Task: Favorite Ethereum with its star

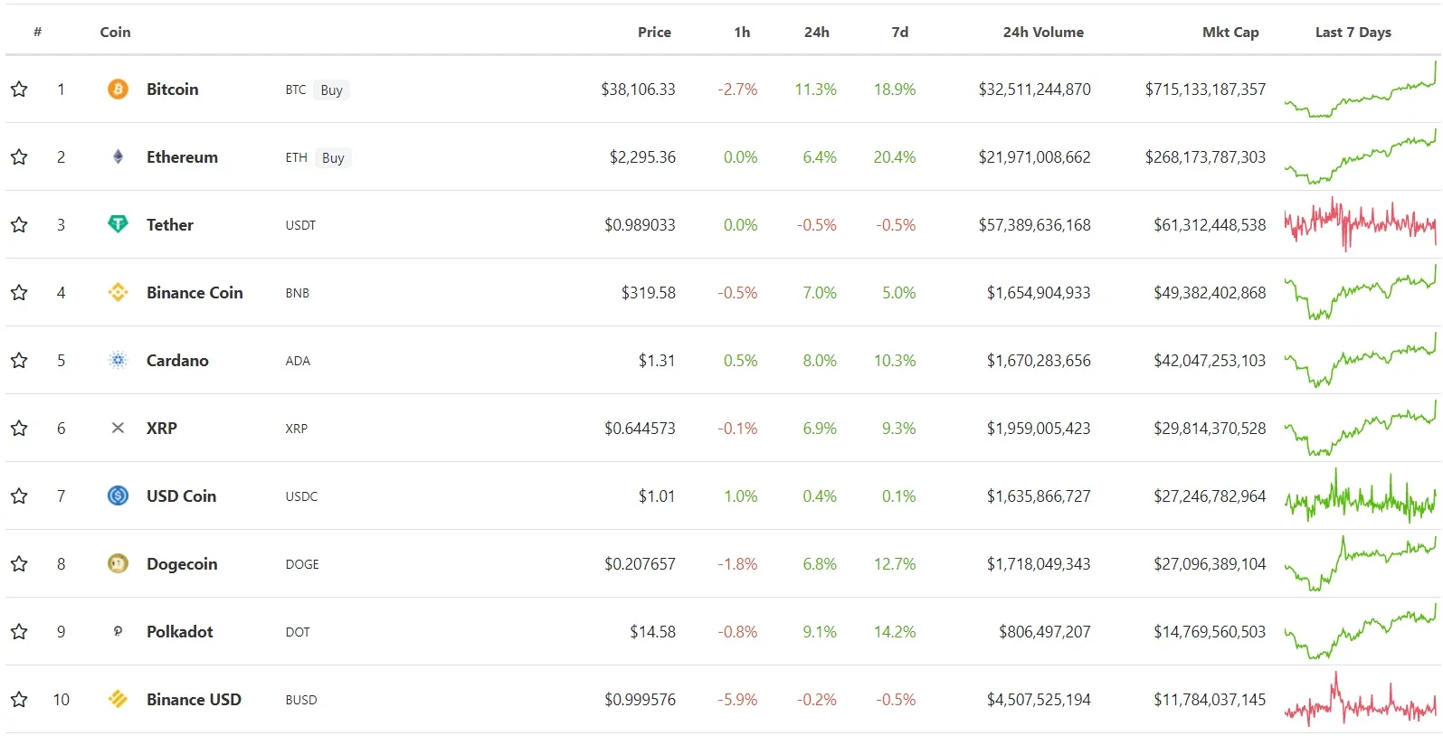Action: [19, 156]
